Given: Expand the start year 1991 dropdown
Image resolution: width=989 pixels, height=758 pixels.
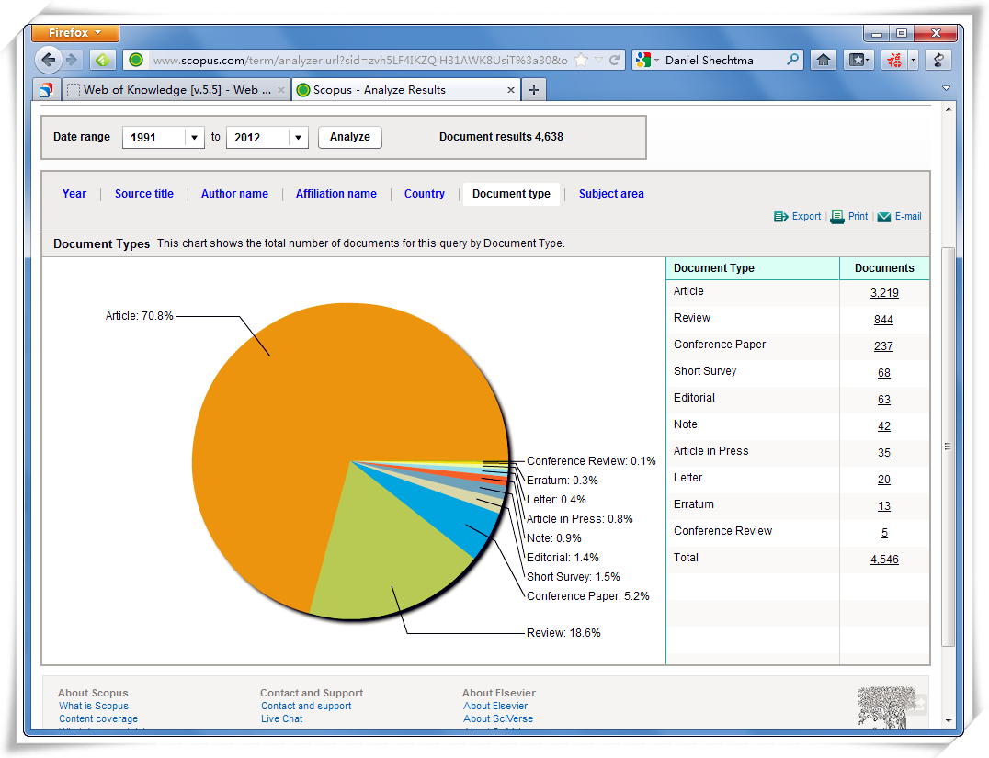Looking at the screenshot, I should [x=194, y=137].
